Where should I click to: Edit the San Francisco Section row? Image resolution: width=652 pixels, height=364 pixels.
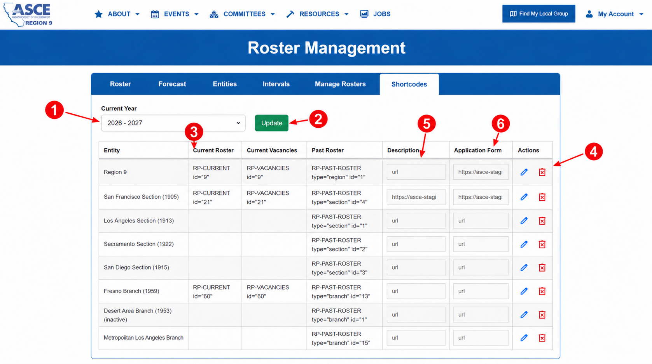coord(524,197)
